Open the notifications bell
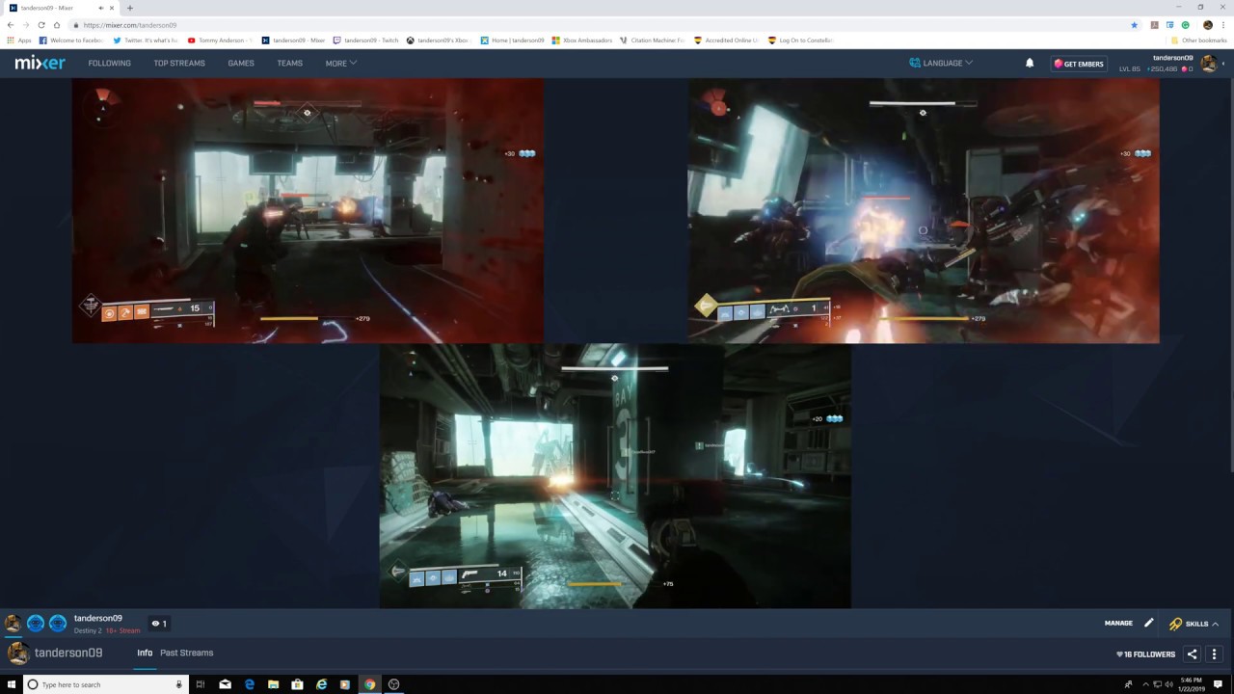The width and height of the screenshot is (1234, 694). coord(1030,63)
